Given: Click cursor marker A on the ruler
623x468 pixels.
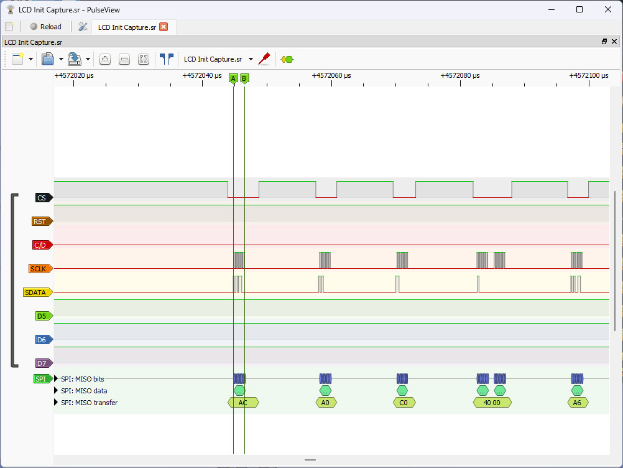Looking at the screenshot, I should pyautogui.click(x=233, y=78).
